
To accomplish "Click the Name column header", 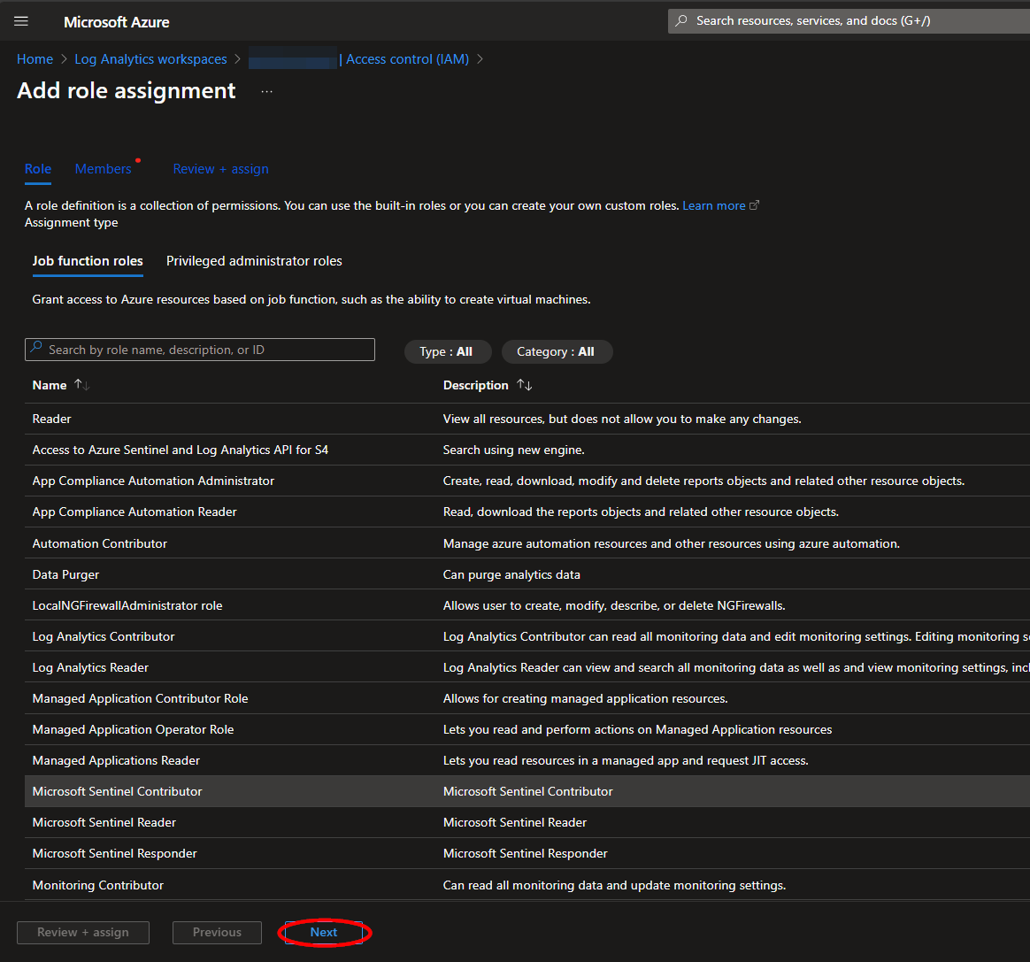I will click(x=50, y=385).
